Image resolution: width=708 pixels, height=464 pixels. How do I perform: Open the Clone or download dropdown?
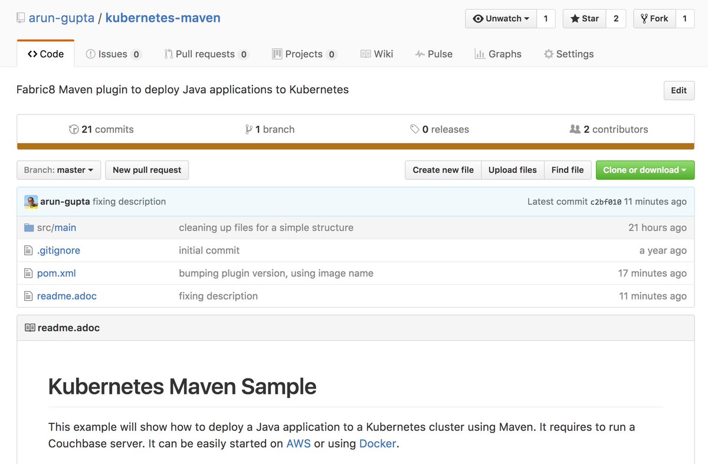tap(645, 170)
